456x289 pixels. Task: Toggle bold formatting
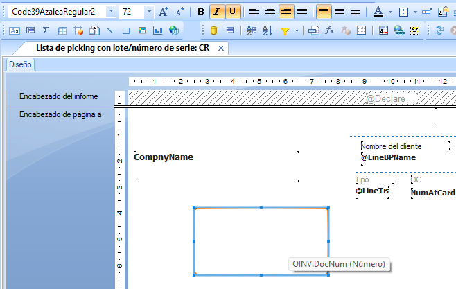tap(201, 12)
